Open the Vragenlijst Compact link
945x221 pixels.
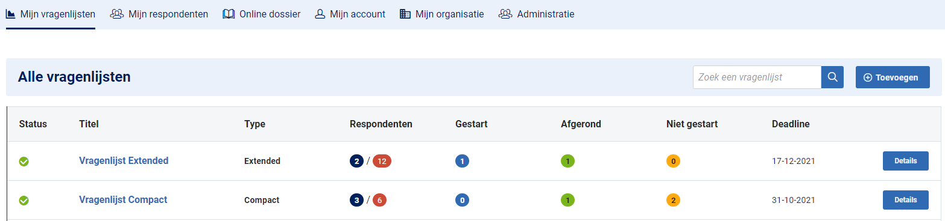[123, 200]
